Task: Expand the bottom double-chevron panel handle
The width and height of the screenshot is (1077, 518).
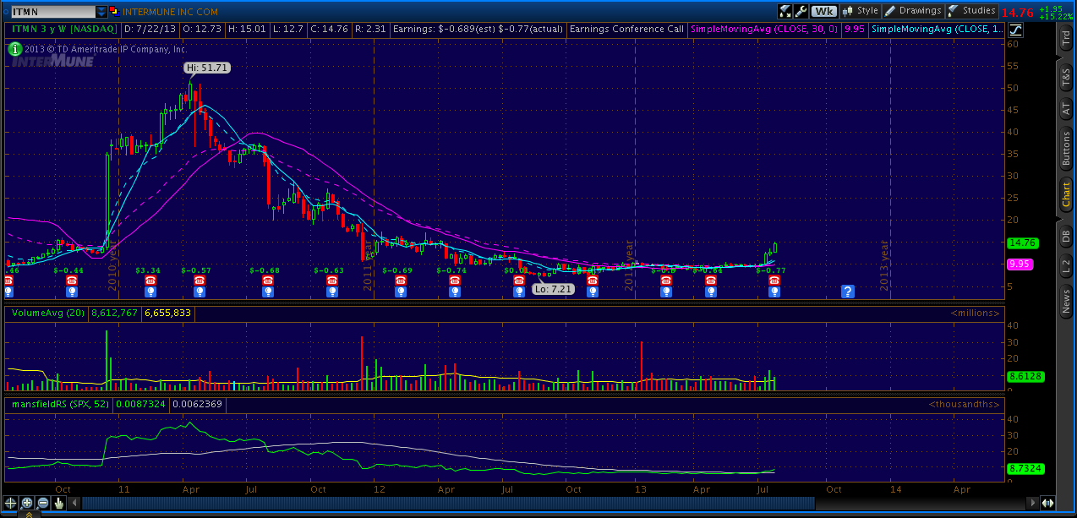Action: coord(28,513)
